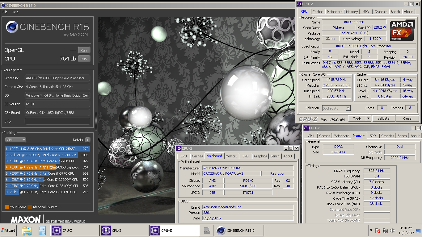Select Bench tab in CPU-Z Mainboard window
The image size is (422, 237).
pyautogui.click(x=275, y=156)
